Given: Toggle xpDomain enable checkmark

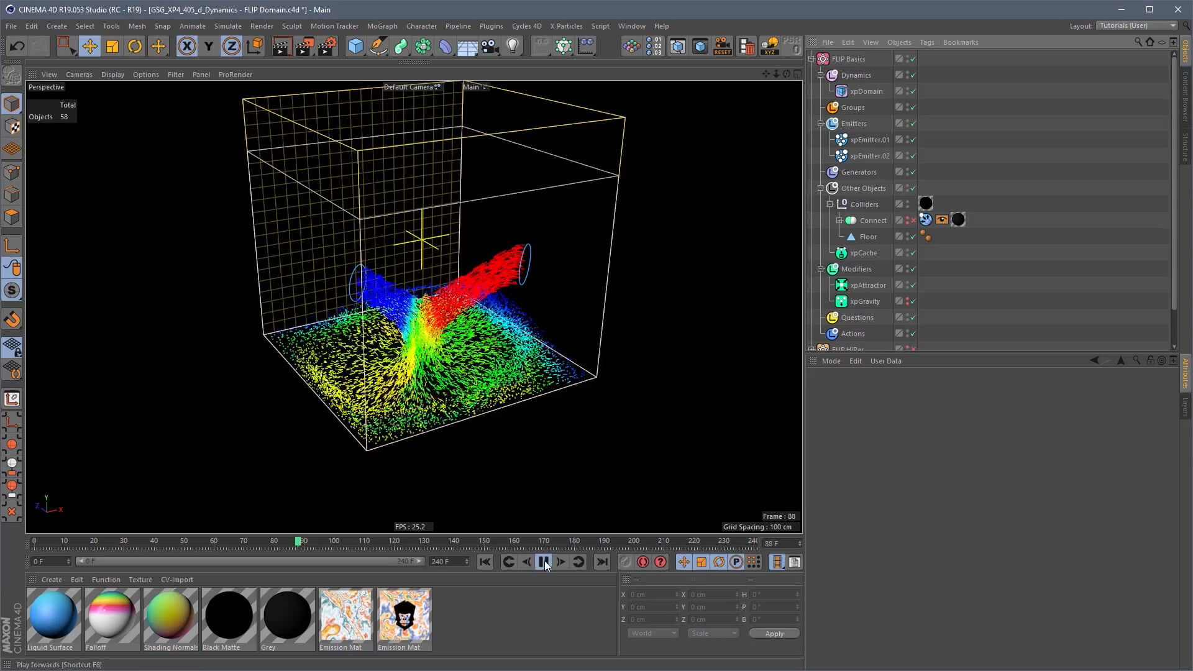Looking at the screenshot, I should (913, 91).
